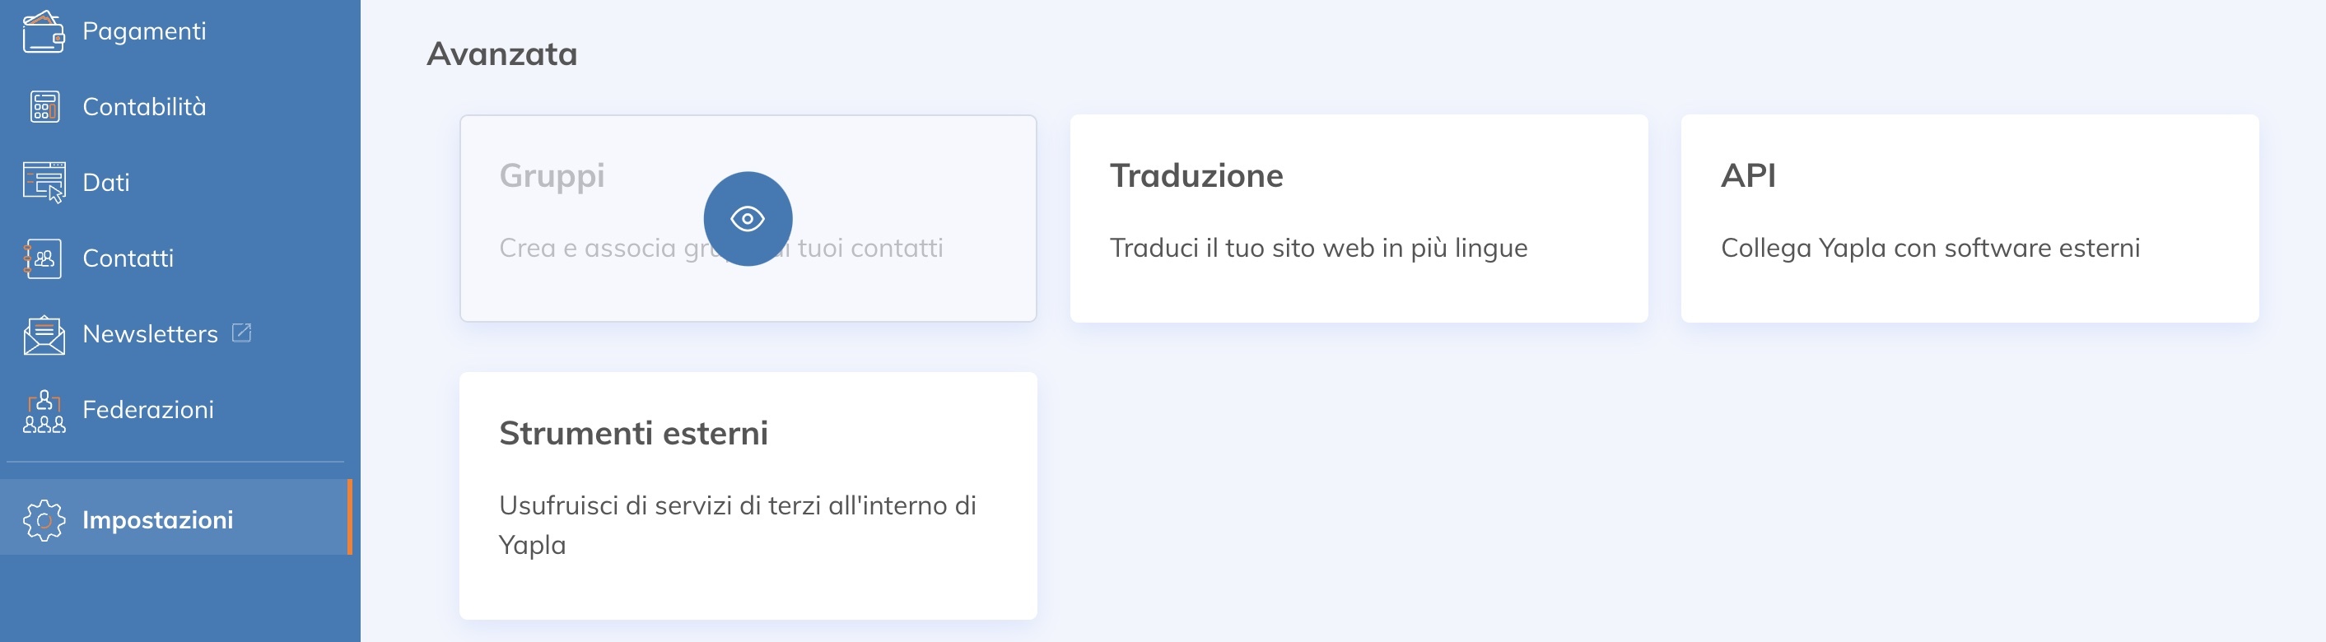The height and width of the screenshot is (642, 2326).
Task: Select Impostazioni in the sidebar
Action: click(157, 519)
